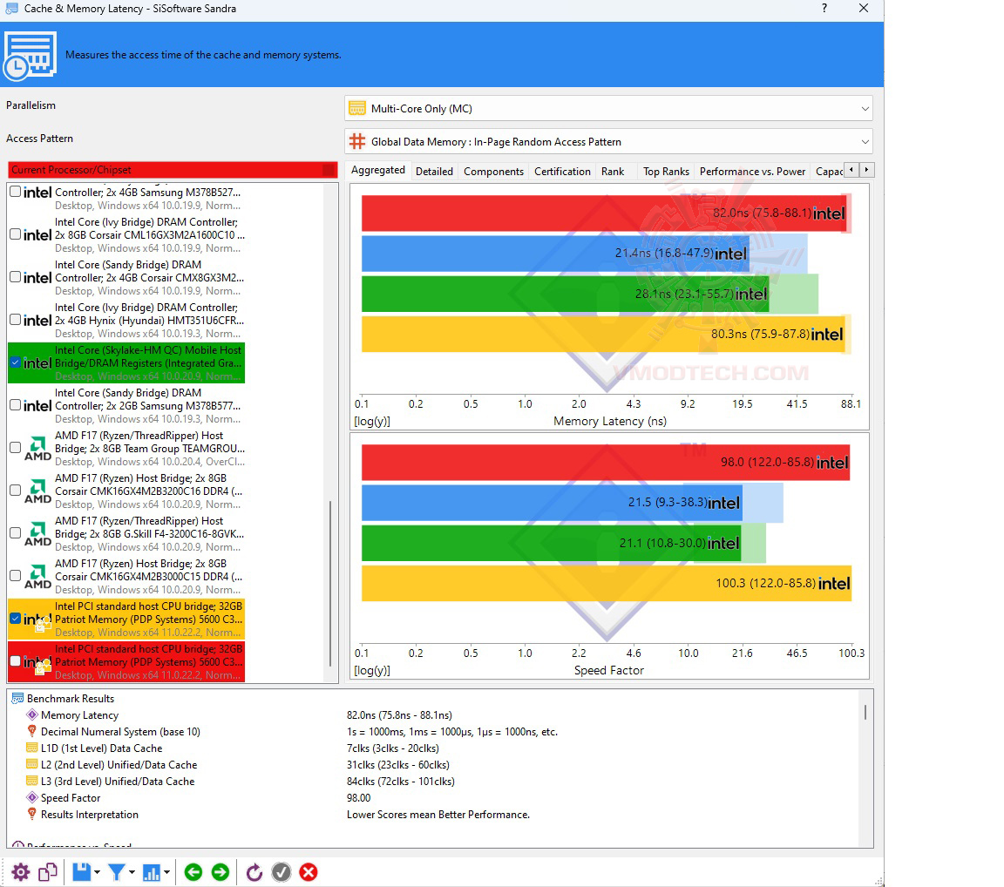Select the Current Processor/Chipset red entry
Image resolution: width=1004 pixels, height=887 pixels.
click(x=173, y=170)
